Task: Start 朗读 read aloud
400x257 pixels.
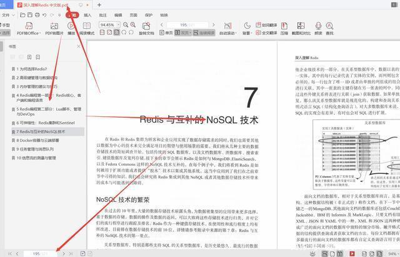Action: point(318,28)
